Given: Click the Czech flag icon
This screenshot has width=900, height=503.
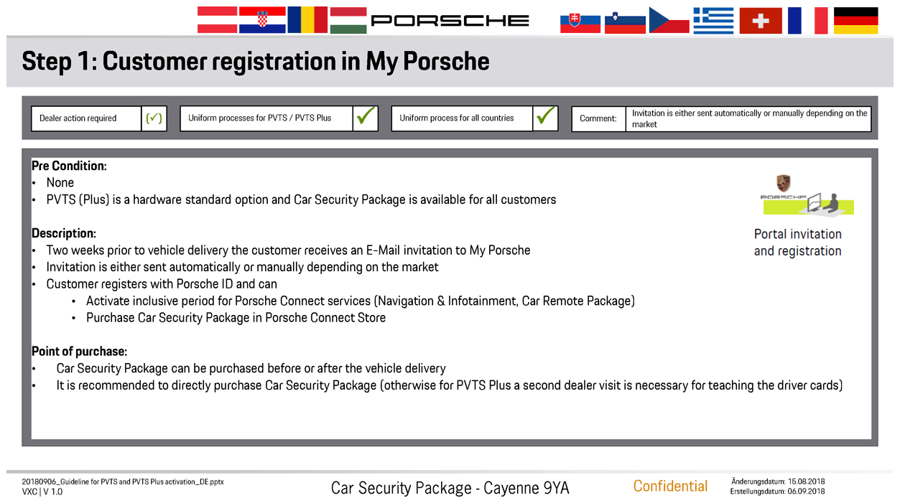Looking at the screenshot, I should (x=669, y=20).
